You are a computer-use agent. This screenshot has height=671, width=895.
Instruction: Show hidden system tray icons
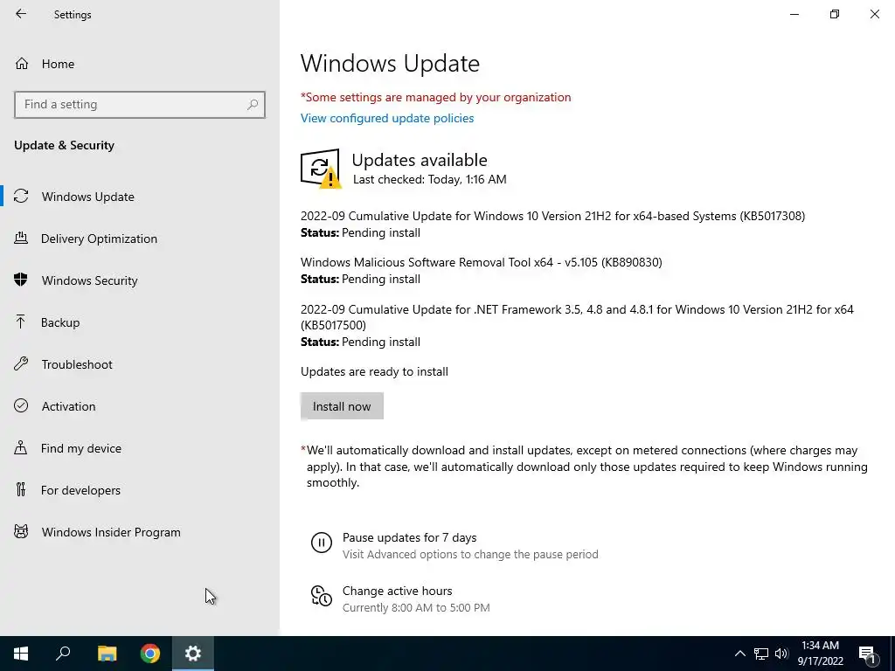[x=739, y=654]
